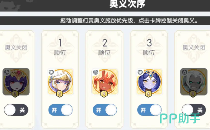
Task: Select the purple-haired crowned character portrait
Action: pos(16,82)
